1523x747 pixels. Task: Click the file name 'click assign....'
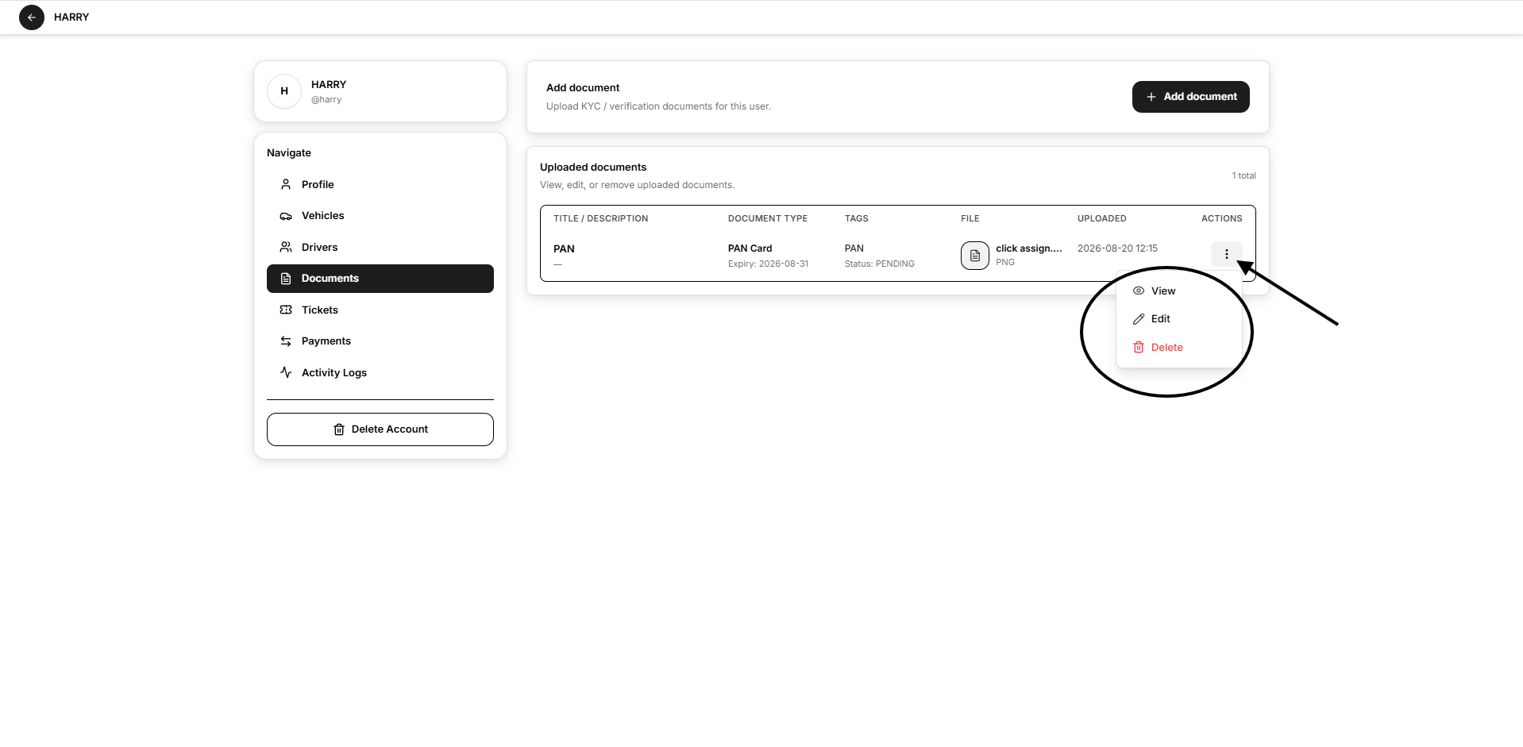[x=1029, y=248]
